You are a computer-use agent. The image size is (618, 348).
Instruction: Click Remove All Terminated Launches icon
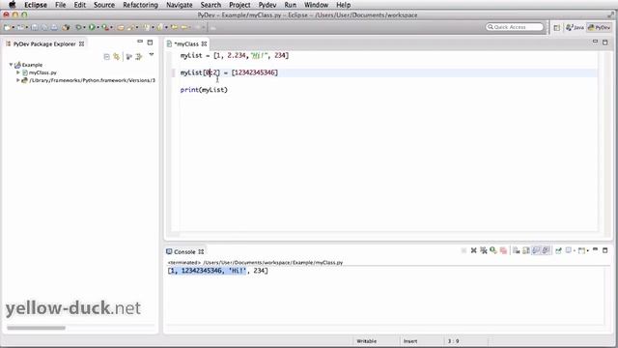tap(484, 250)
